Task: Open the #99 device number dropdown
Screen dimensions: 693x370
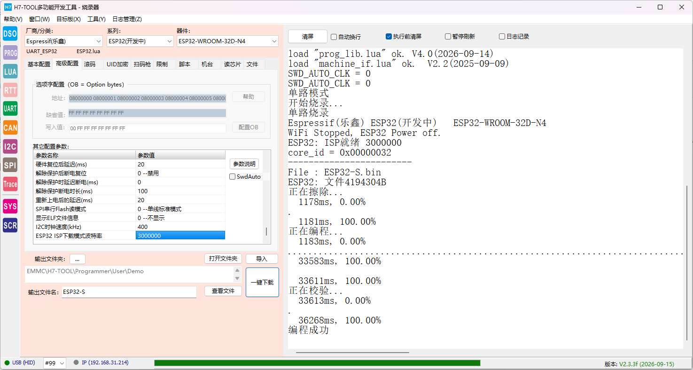Action: coord(55,363)
